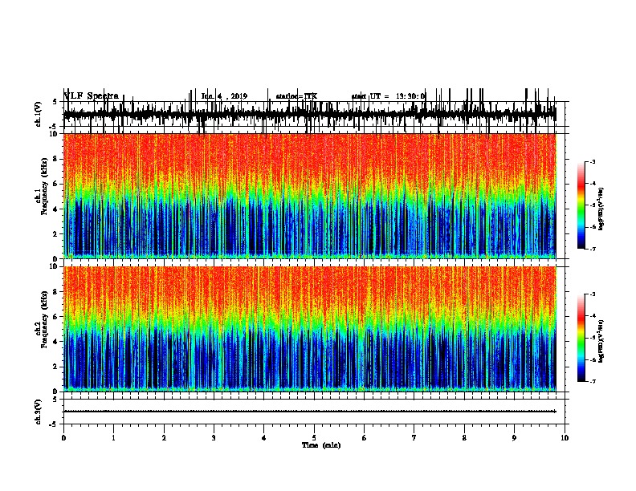Click the "8" kHz tick on ch.1 axis

pyautogui.click(x=56, y=159)
